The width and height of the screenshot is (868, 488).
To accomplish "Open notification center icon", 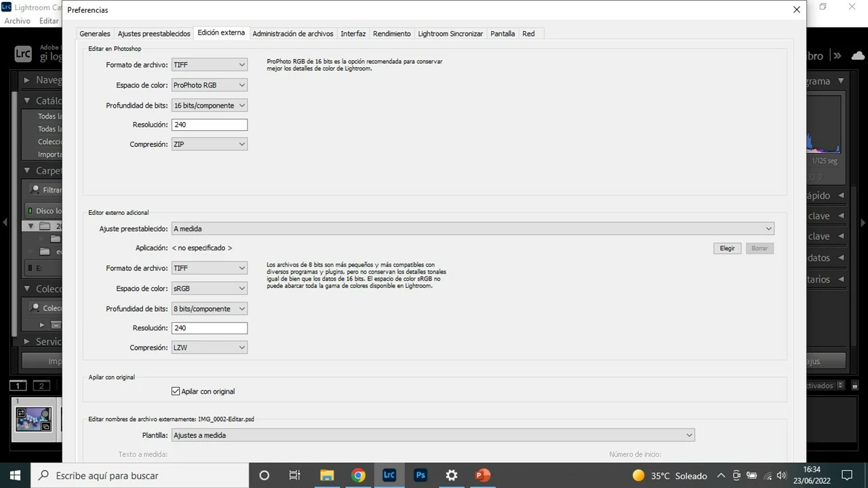I will pos(846,475).
